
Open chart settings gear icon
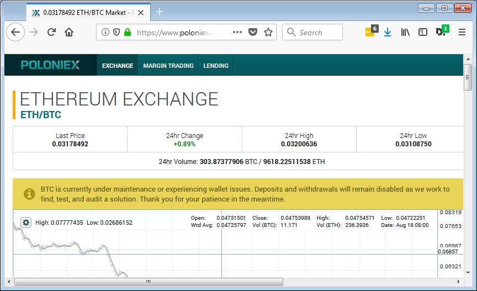(x=26, y=223)
